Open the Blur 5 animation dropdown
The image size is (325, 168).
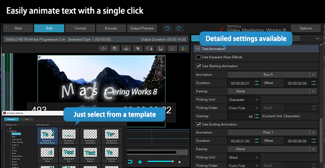[x=272, y=74]
